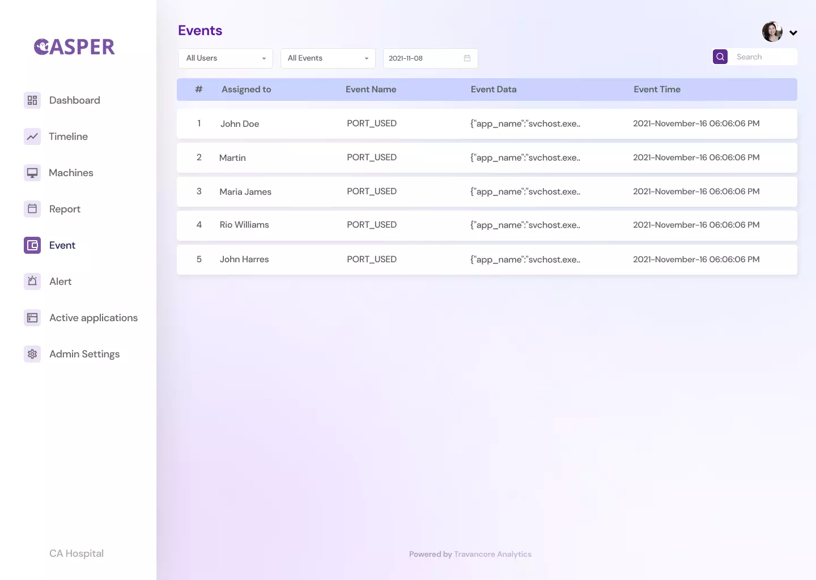Click the Casper logo

pos(74,47)
